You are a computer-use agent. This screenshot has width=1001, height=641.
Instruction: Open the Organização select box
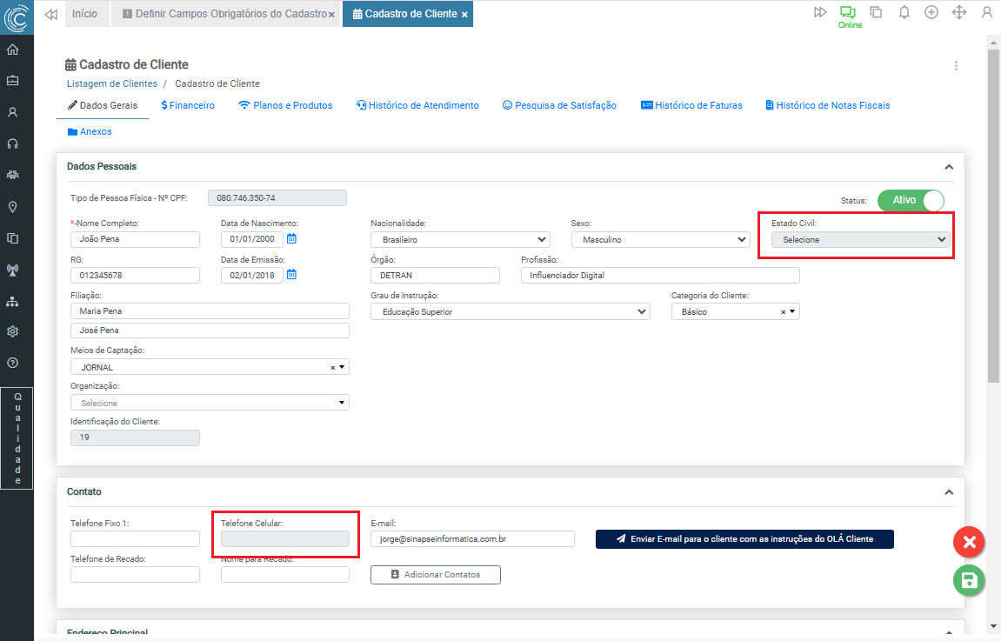[x=209, y=403]
